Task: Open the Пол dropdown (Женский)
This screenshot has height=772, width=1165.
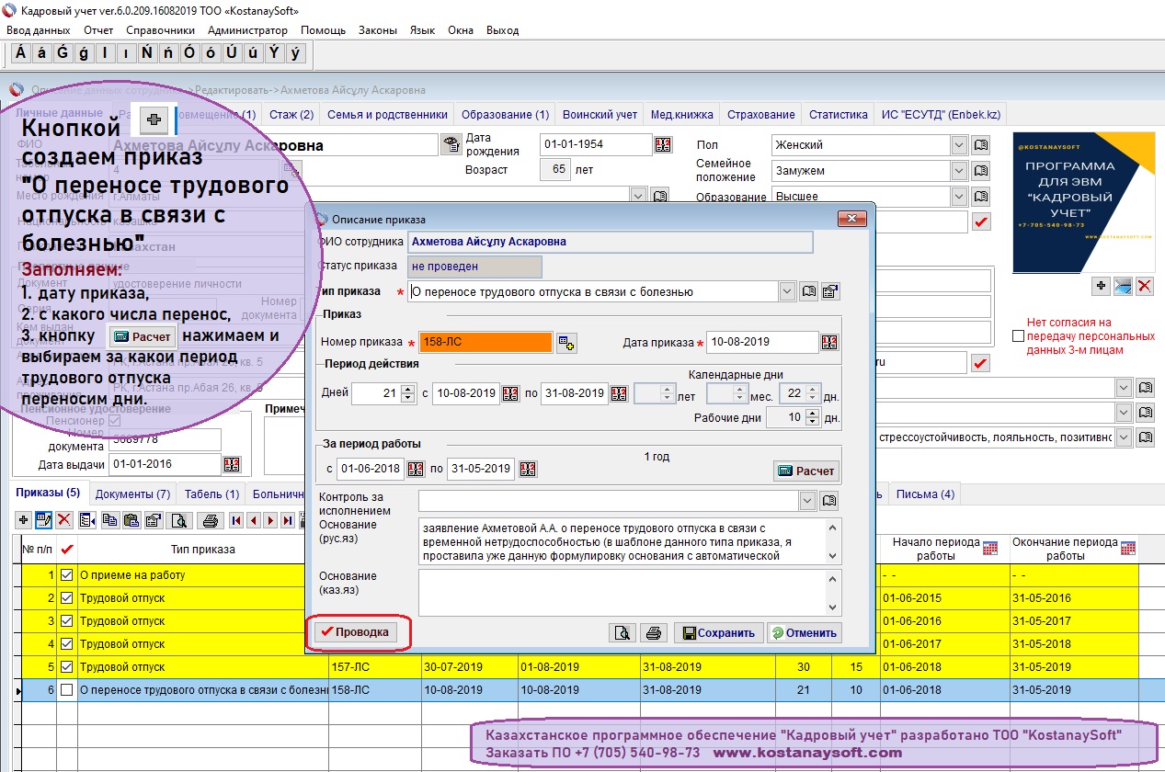Action: [x=959, y=145]
